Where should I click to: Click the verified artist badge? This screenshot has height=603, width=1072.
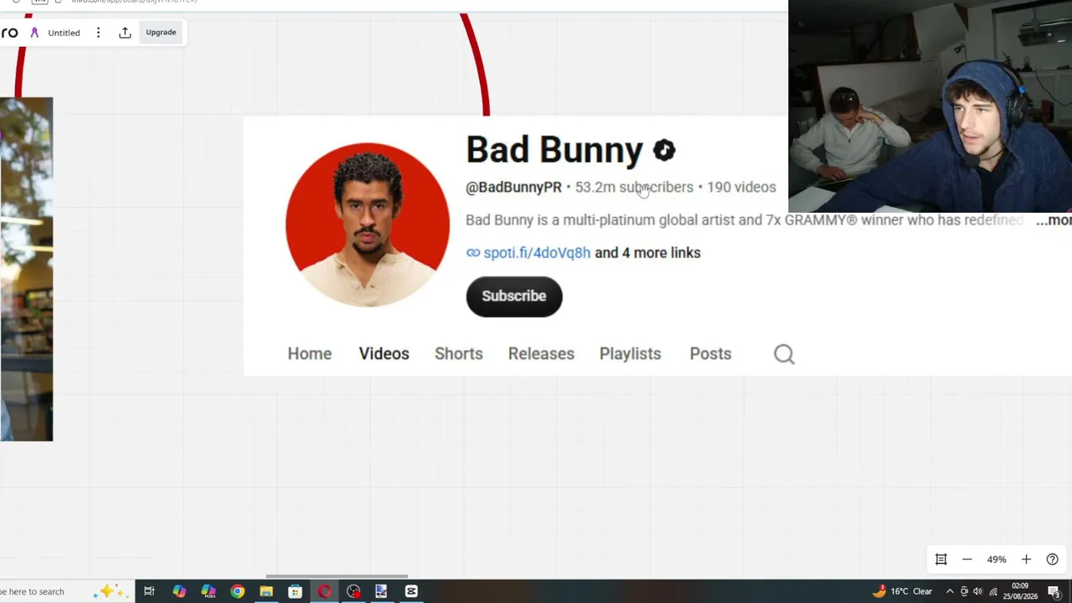(664, 150)
